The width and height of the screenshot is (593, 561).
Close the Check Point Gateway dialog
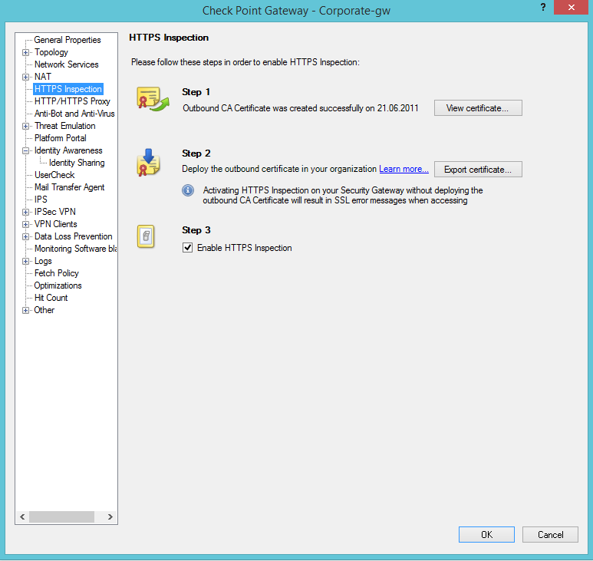571,7
